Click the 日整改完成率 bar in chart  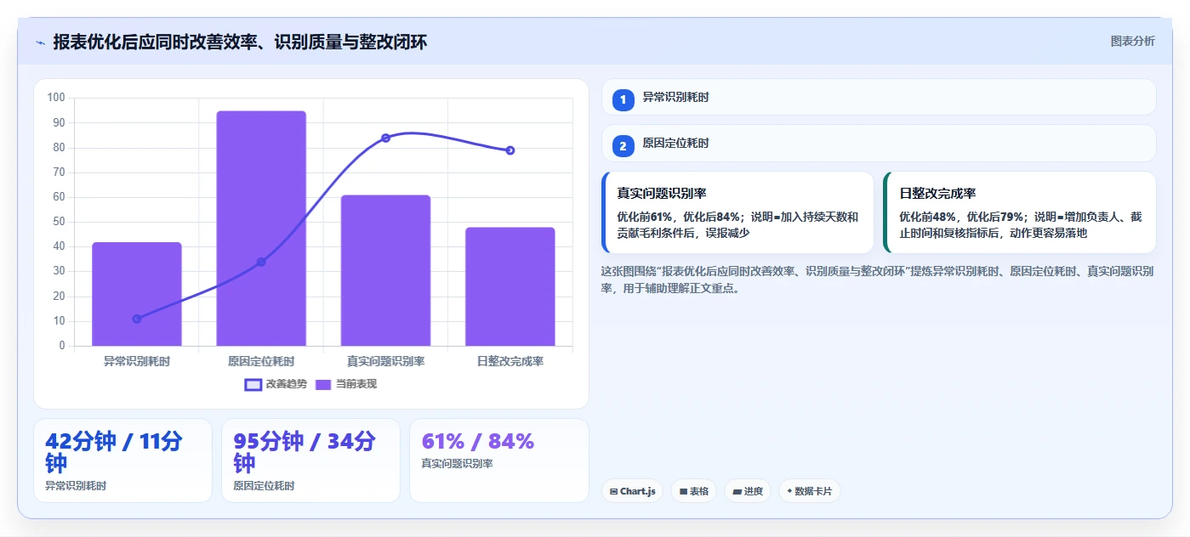click(510, 286)
